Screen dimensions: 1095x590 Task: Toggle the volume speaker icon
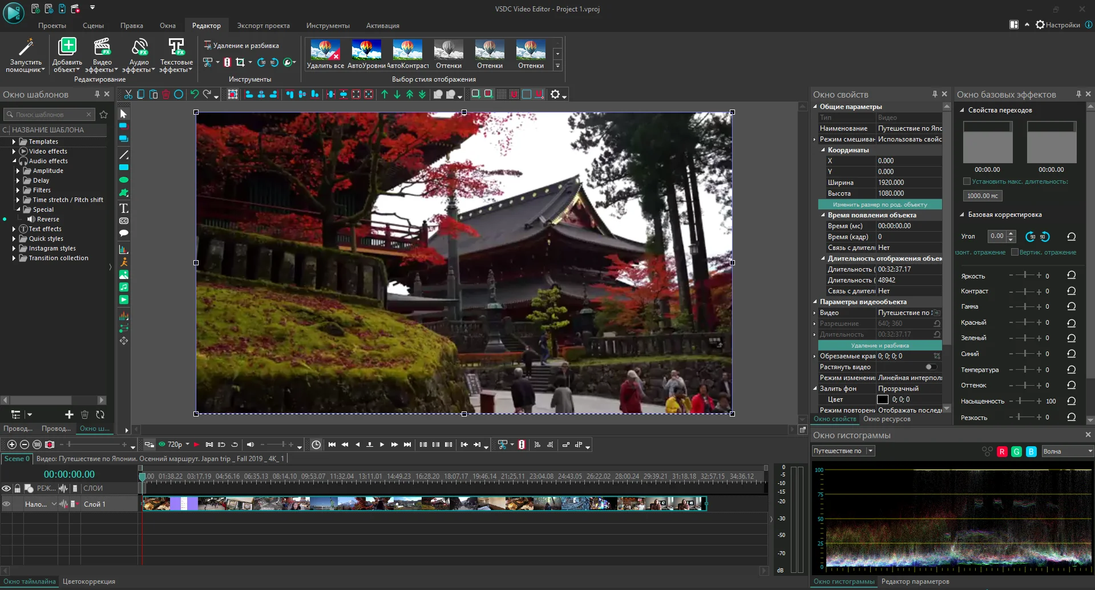[x=250, y=444]
